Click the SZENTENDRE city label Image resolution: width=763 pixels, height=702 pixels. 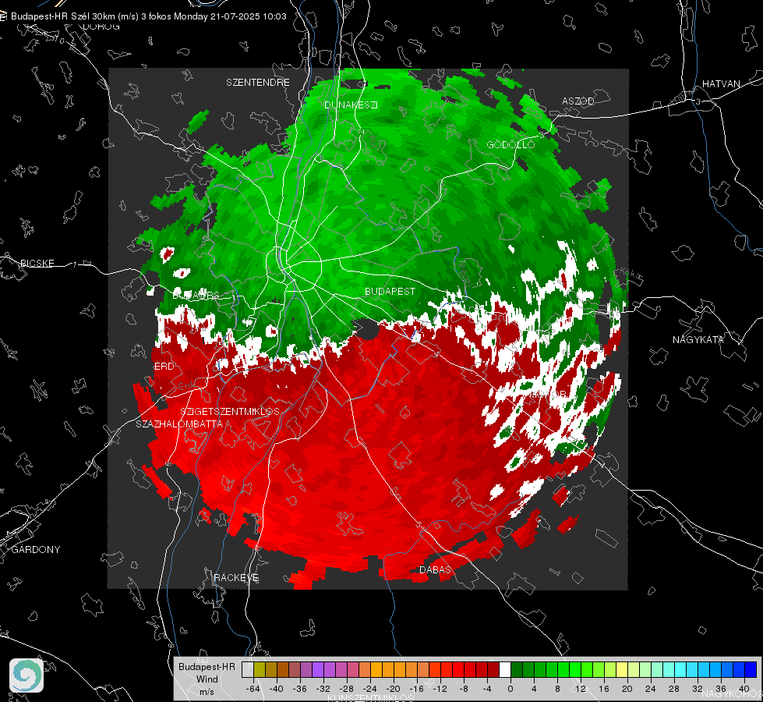258,83
